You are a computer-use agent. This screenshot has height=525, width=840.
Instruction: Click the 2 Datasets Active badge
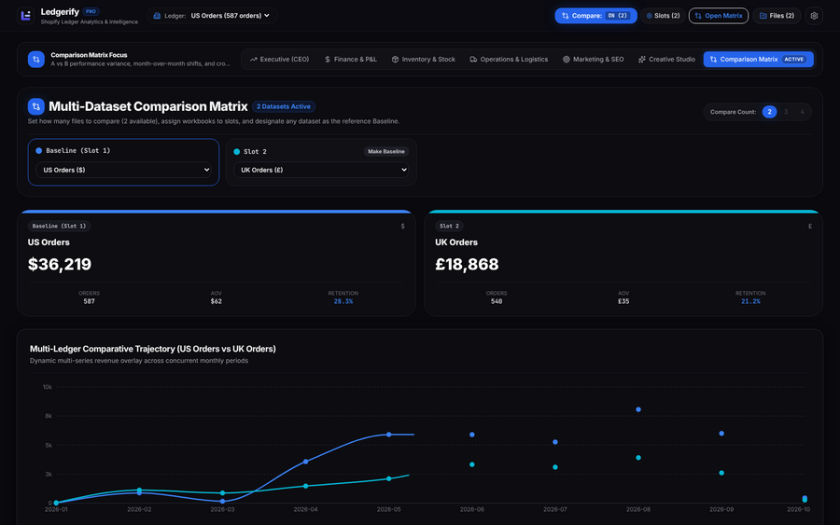[284, 106]
